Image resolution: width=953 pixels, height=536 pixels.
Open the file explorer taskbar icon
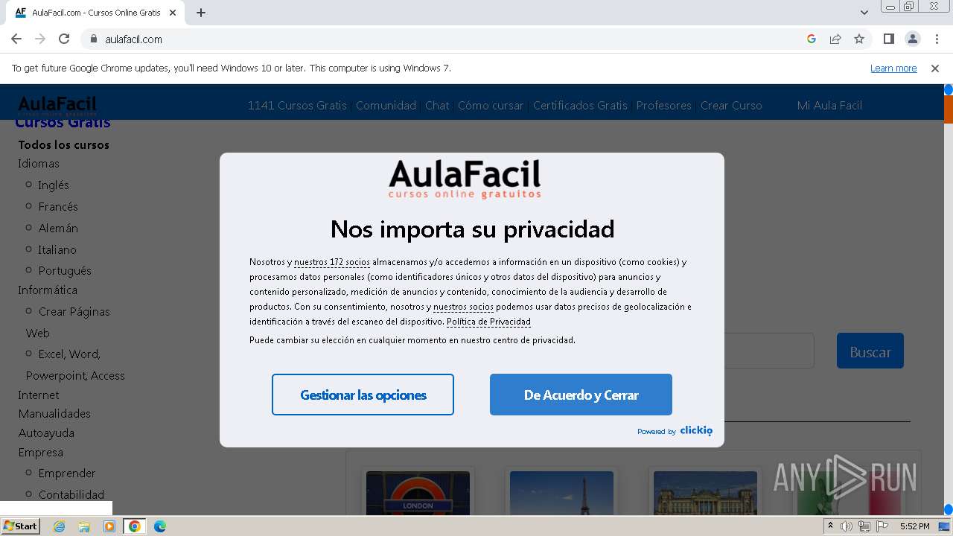click(84, 526)
